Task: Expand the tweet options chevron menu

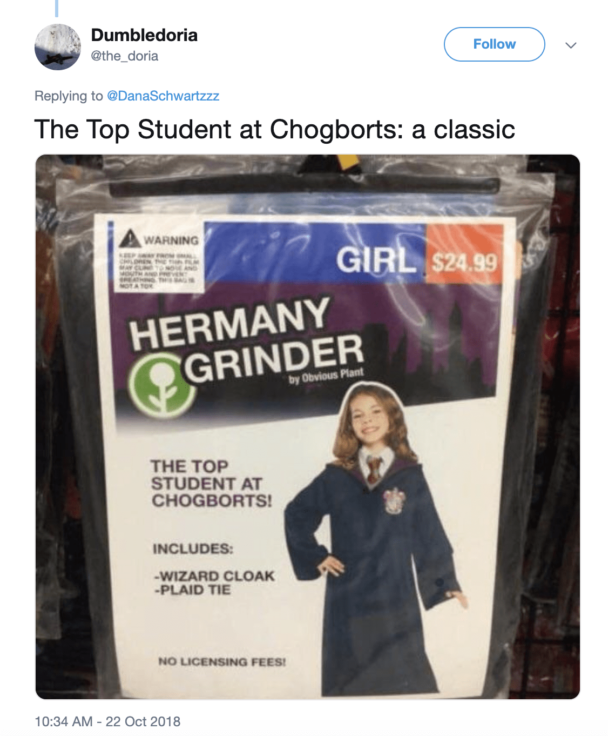Action: coord(571,45)
